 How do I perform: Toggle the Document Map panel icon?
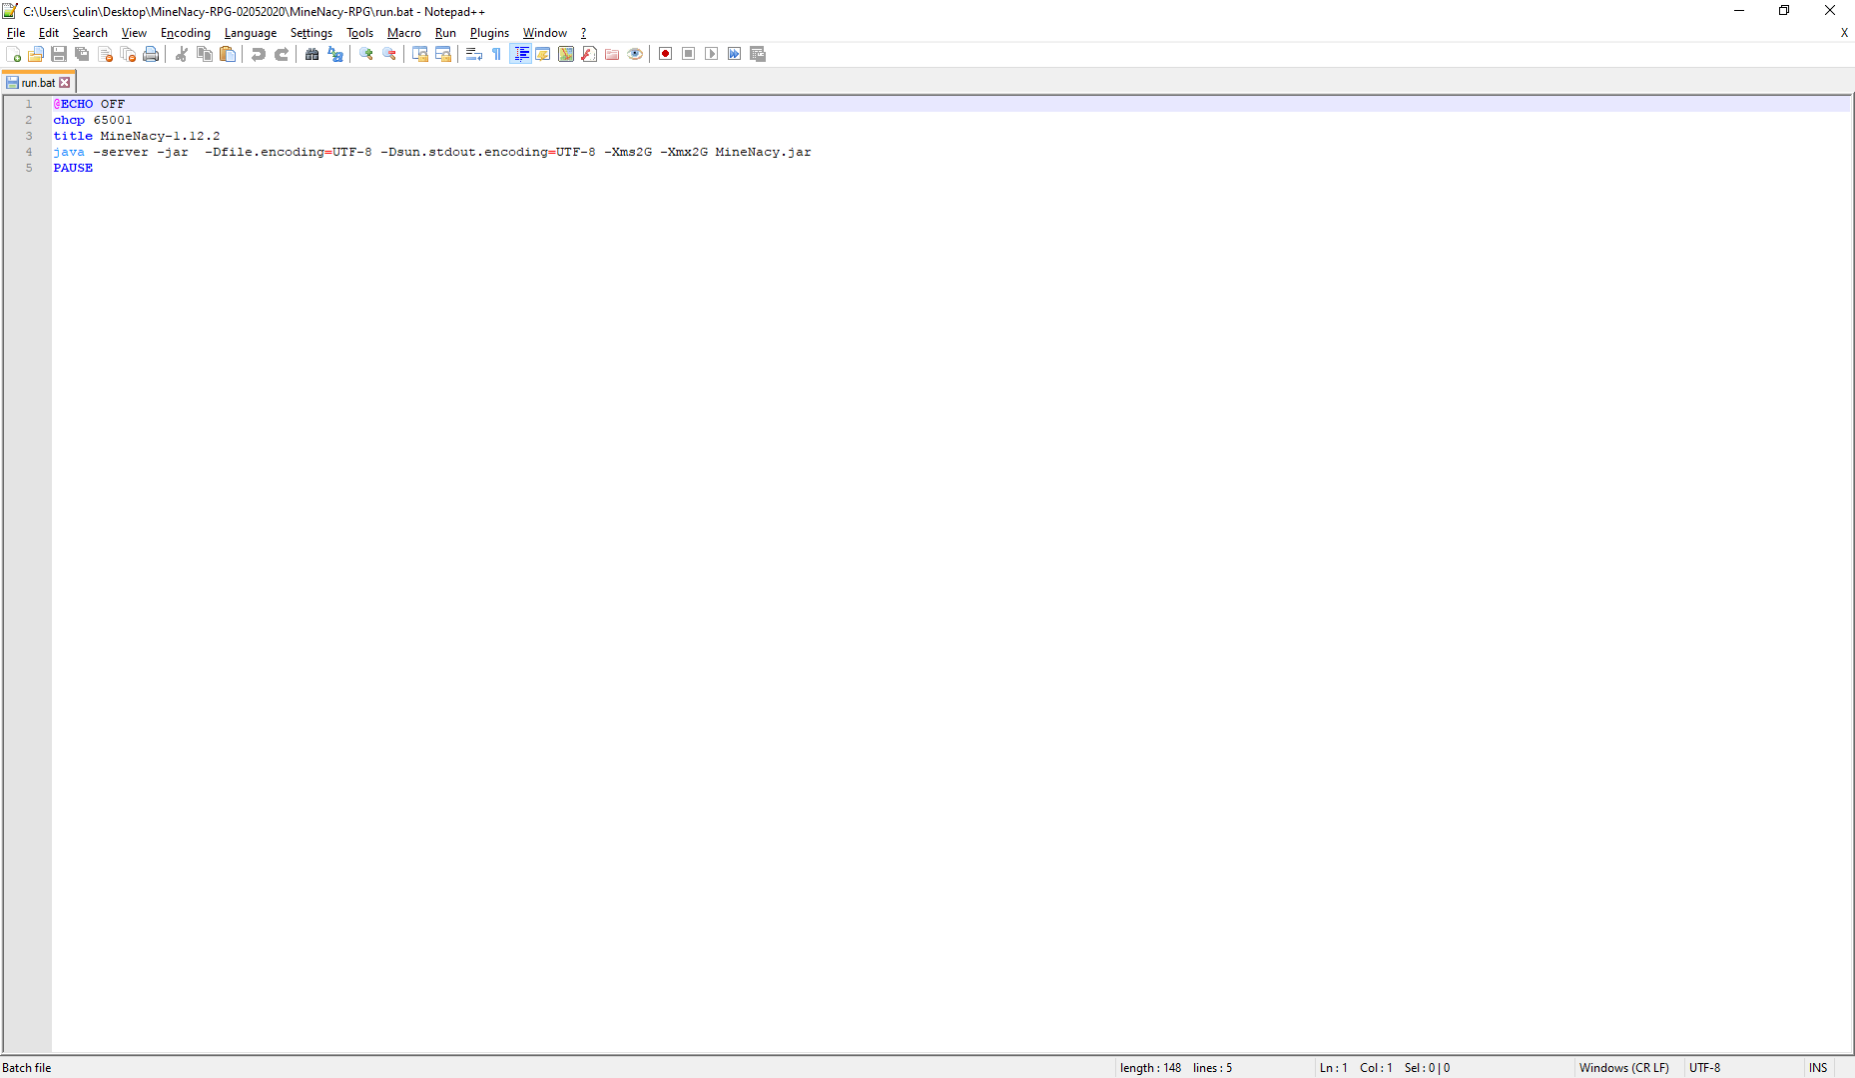click(566, 54)
